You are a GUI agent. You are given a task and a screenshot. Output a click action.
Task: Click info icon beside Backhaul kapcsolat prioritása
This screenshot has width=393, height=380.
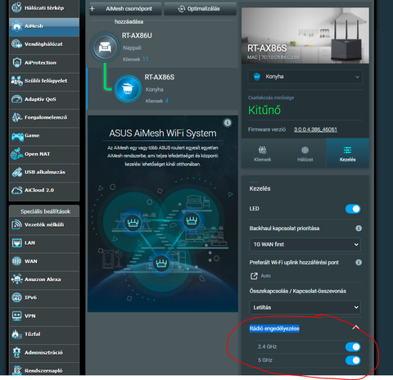[359, 228]
